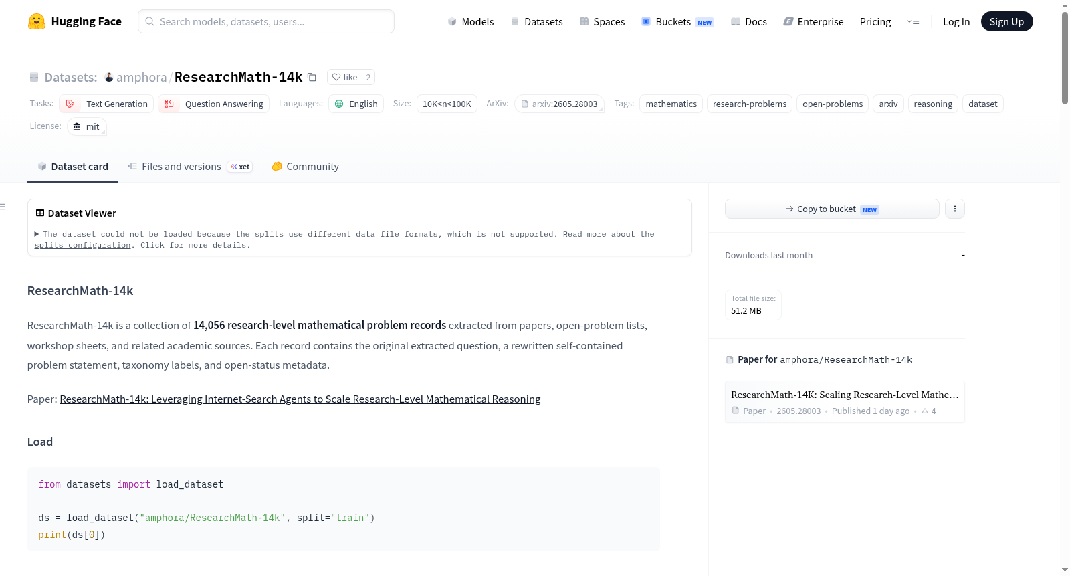Expand the Dataset Viewer error details triangle
Image resolution: width=1070 pixels, height=576 pixels.
(37, 234)
